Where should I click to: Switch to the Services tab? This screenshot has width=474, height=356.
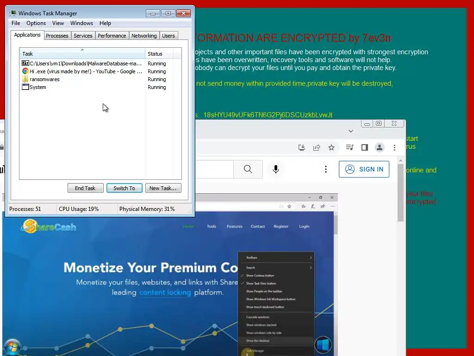pos(83,36)
